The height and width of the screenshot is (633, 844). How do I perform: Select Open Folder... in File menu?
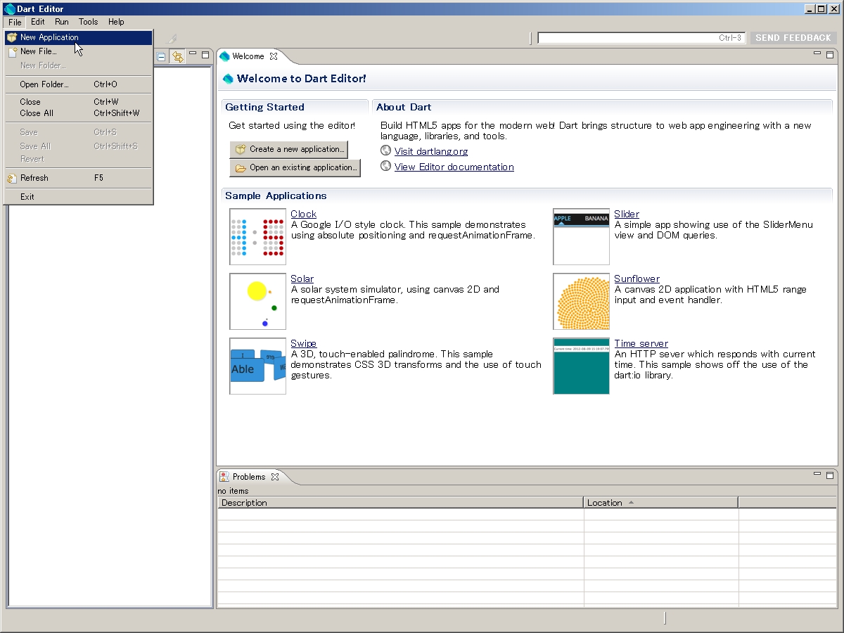tap(79, 84)
